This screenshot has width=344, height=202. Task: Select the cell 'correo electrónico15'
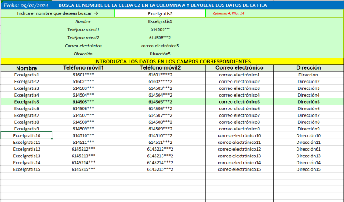tap(239, 170)
